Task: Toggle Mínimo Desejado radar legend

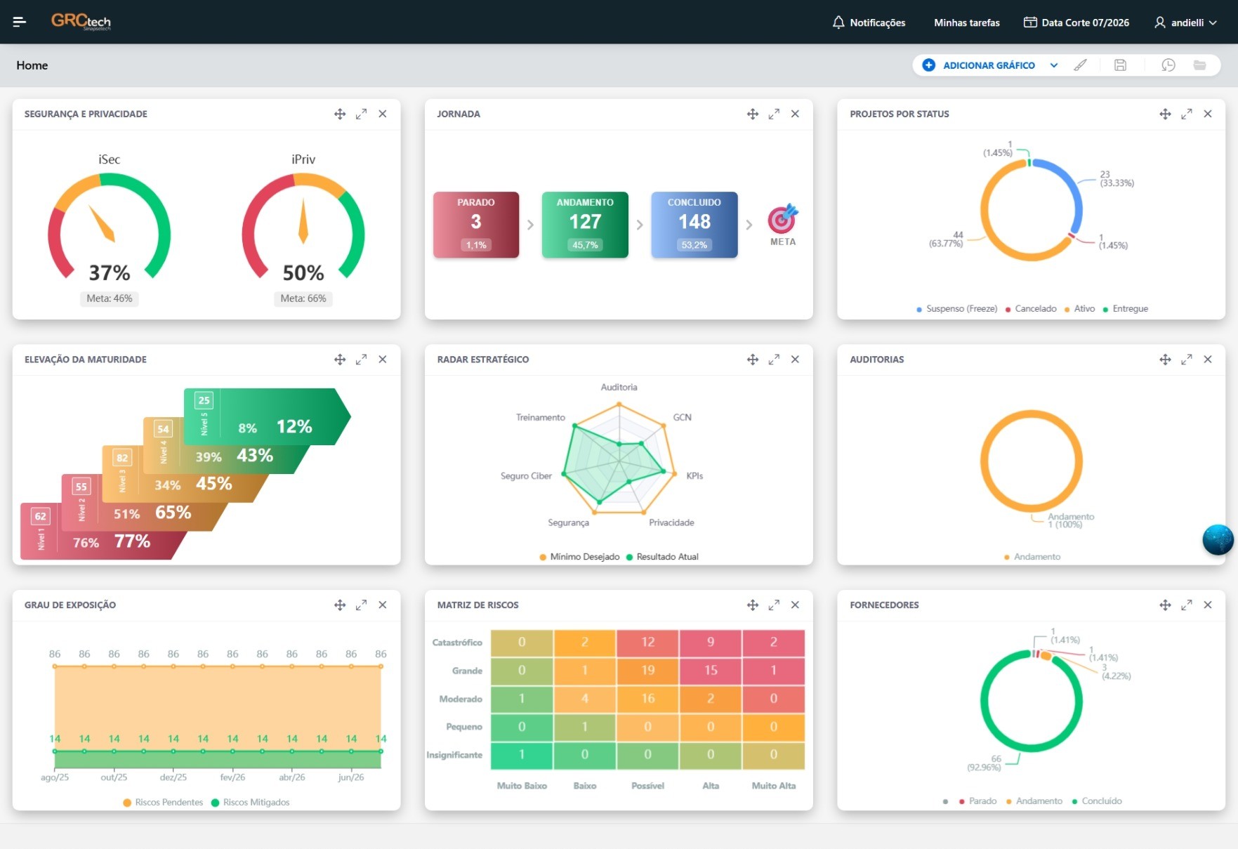Action: pos(579,557)
